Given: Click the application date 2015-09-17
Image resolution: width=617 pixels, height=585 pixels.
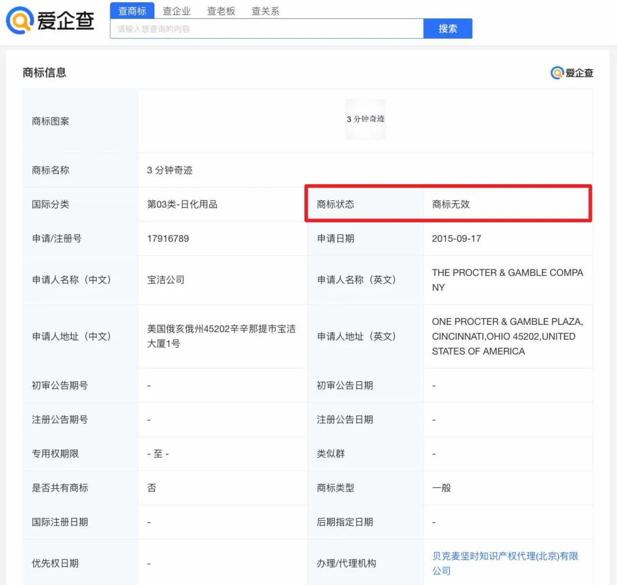Looking at the screenshot, I should tap(456, 238).
